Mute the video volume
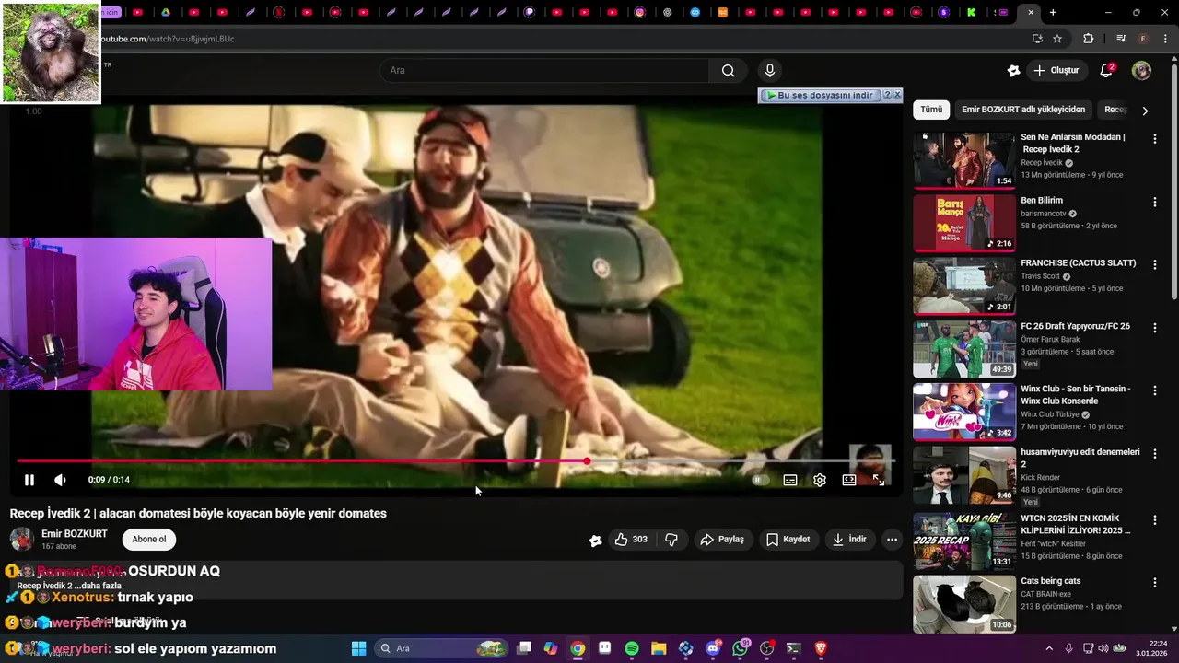 click(x=60, y=480)
